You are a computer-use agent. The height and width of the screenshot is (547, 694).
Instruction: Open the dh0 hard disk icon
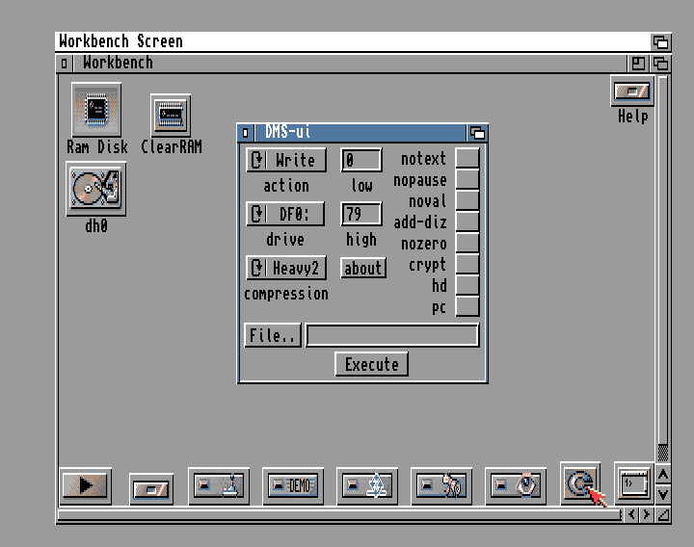tap(95, 188)
